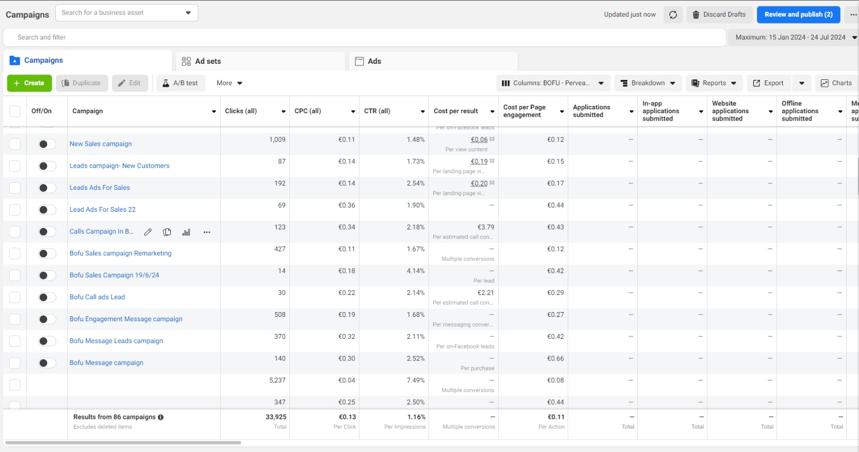Open the Cost per result column dropdown arrow
Image resolution: width=859 pixels, height=452 pixels.
click(492, 112)
